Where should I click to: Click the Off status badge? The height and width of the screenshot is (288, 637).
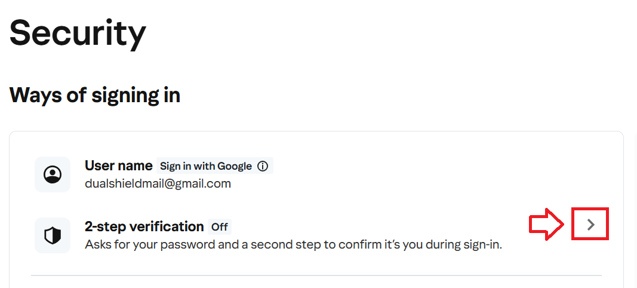220,227
